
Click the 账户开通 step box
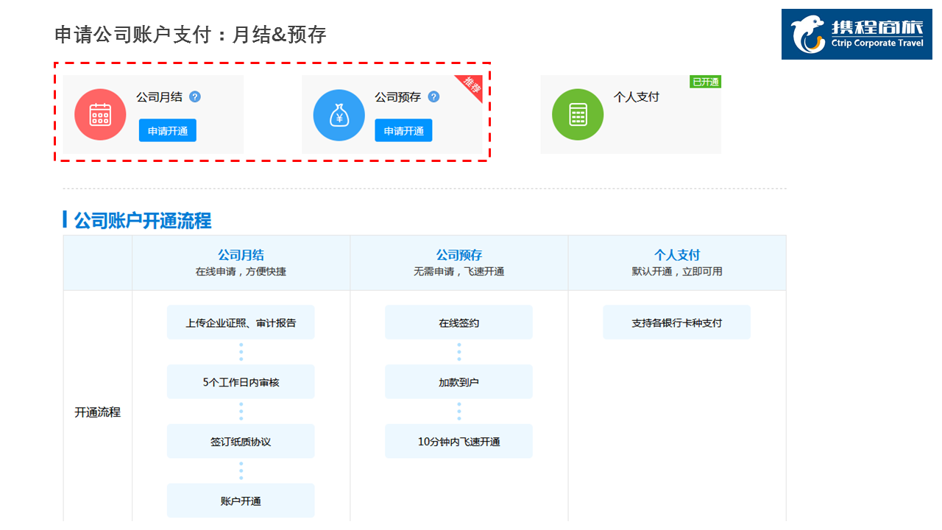[x=241, y=501]
